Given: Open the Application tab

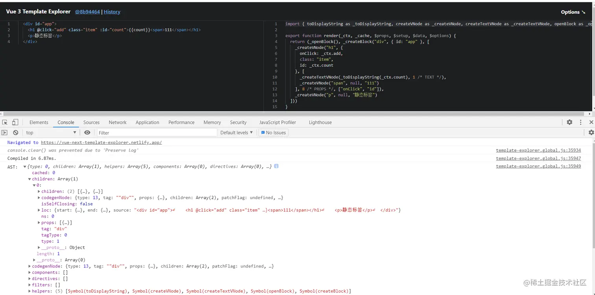Looking at the screenshot, I should point(147,123).
